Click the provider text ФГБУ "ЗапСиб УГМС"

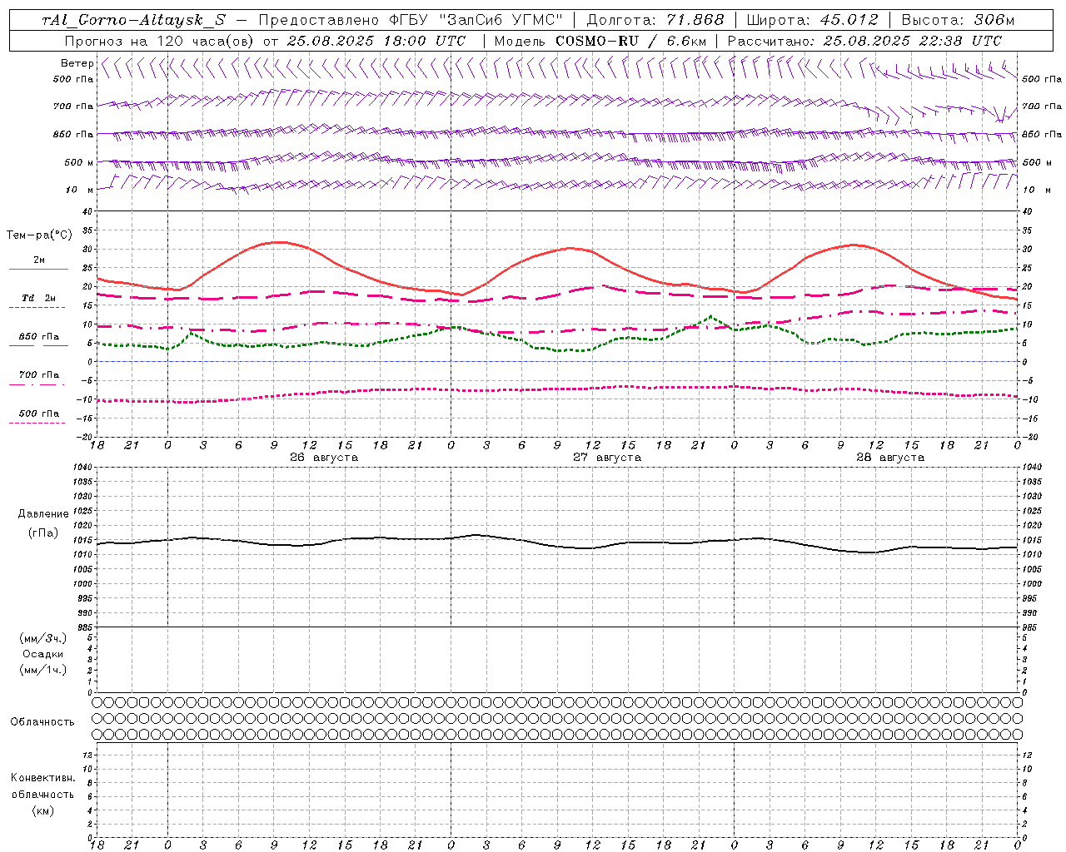pos(476,20)
